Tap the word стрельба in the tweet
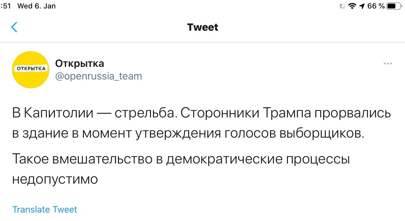Screen dimensions: 405x221 click(146, 114)
